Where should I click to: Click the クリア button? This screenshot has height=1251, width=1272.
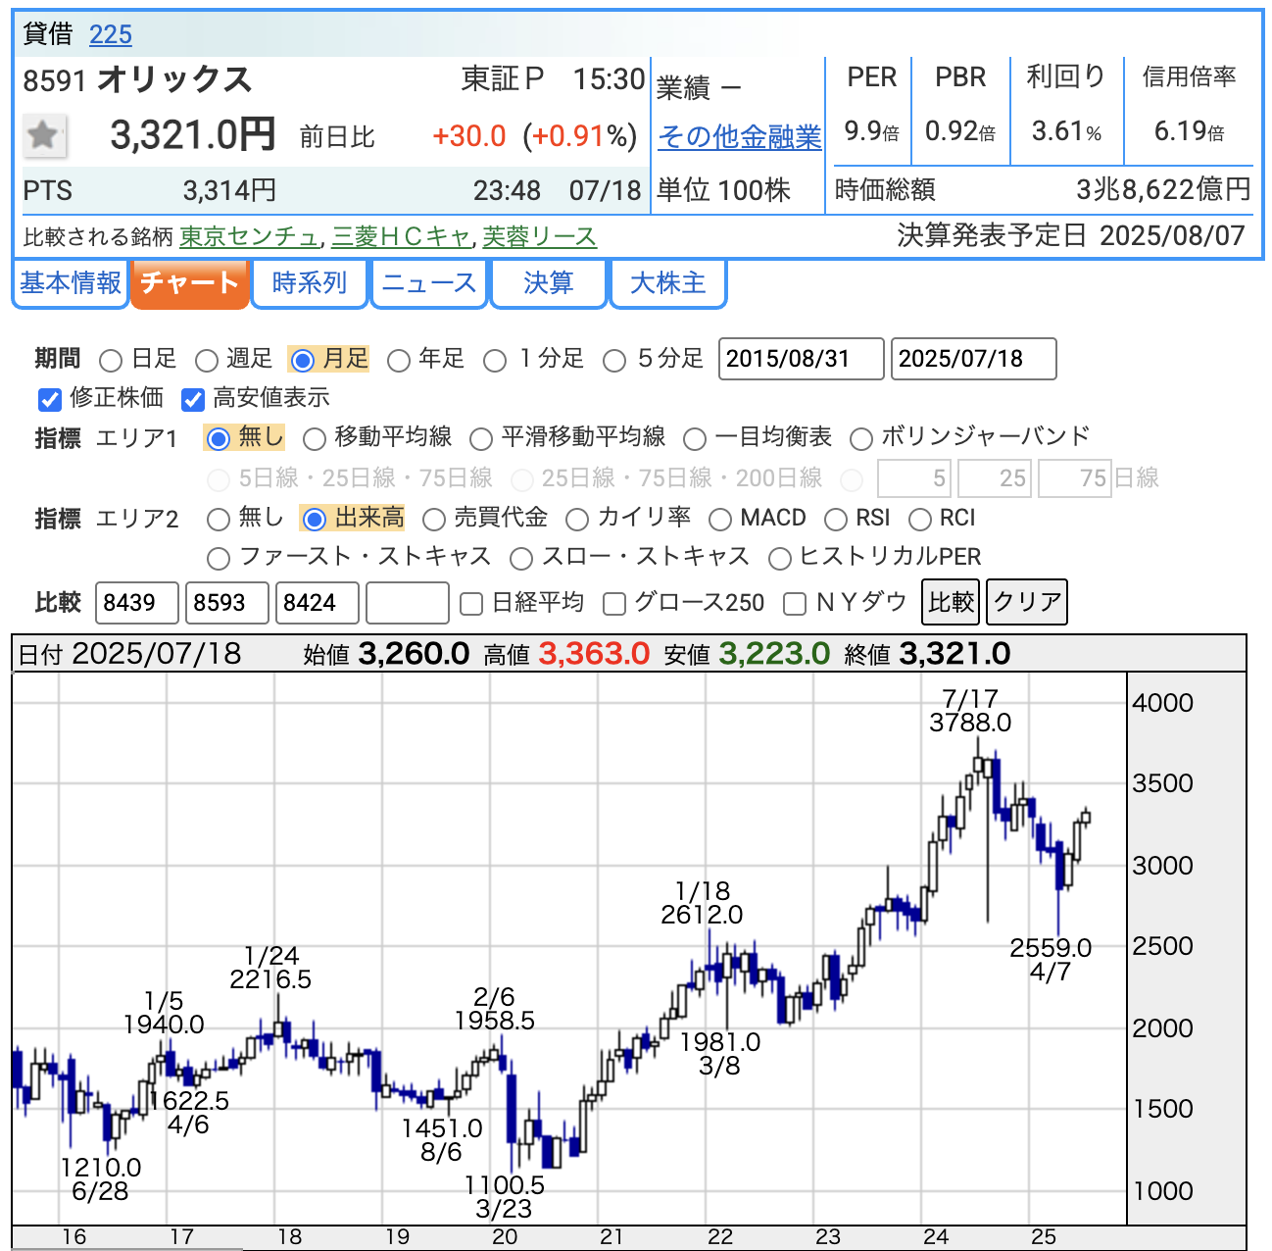(1027, 602)
